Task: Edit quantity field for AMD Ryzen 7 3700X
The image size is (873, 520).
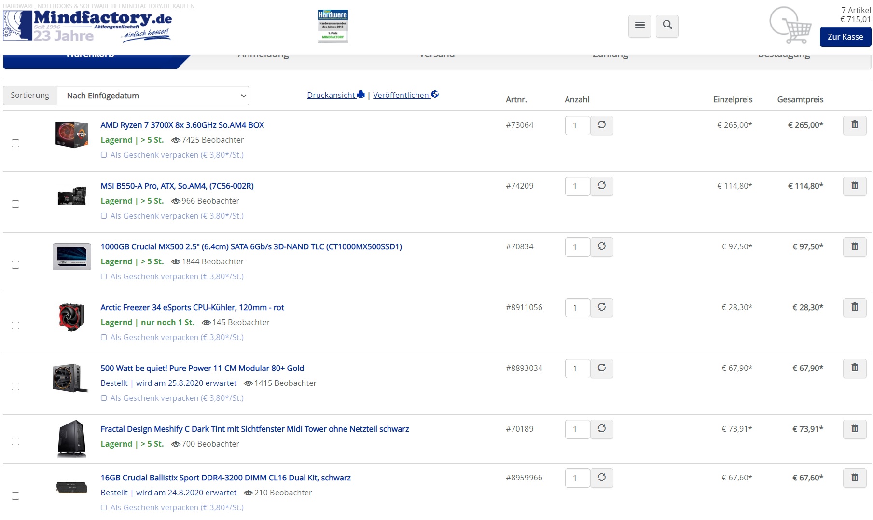Action: (577, 125)
